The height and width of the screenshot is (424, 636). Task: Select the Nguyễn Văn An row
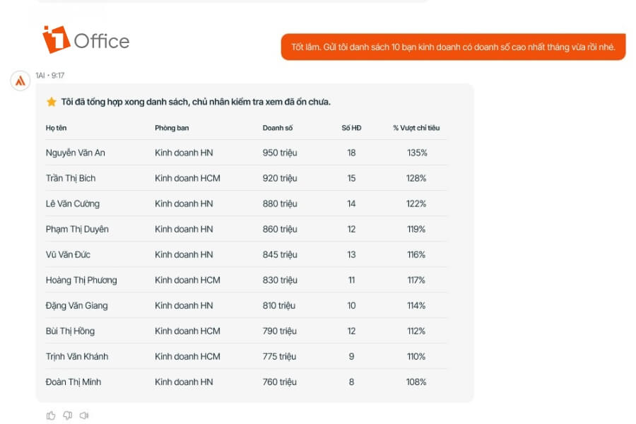(76, 153)
